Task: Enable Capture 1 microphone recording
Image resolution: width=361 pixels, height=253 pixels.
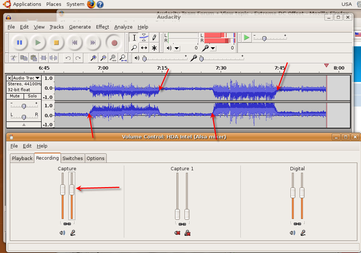Action: (x=187, y=233)
